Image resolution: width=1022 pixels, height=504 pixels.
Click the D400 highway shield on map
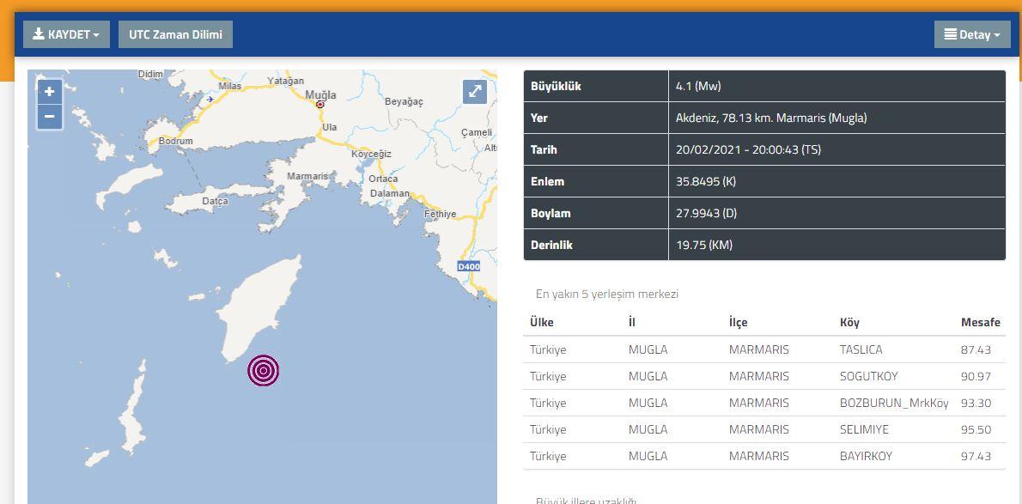[x=468, y=267]
